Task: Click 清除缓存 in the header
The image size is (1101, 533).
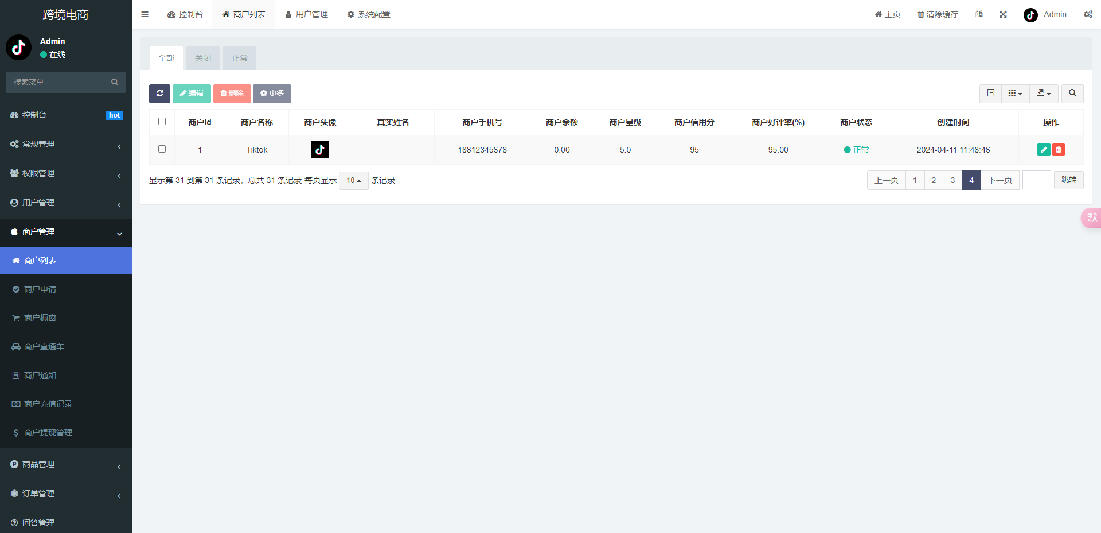Action: [938, 14]
